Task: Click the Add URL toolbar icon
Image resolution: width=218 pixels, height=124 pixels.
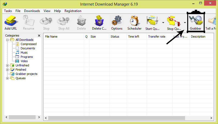Action: tap(11, 21)
